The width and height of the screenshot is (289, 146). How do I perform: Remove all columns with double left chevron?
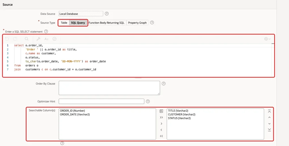[x=161, y=136]
